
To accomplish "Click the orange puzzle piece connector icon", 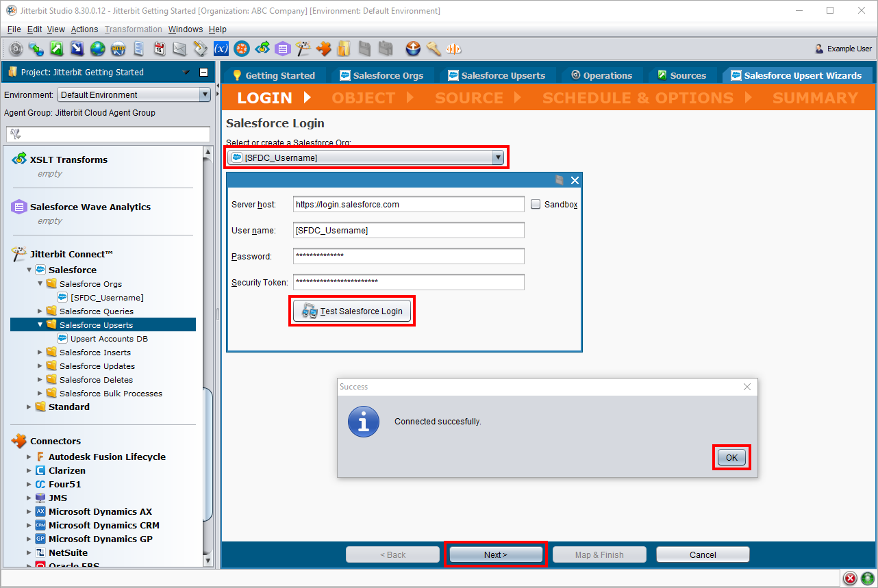I will click(323, 49).
